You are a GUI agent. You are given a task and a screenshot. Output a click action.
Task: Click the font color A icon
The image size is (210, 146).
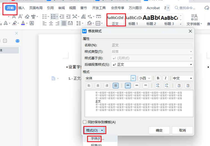[x=23, y=23]
